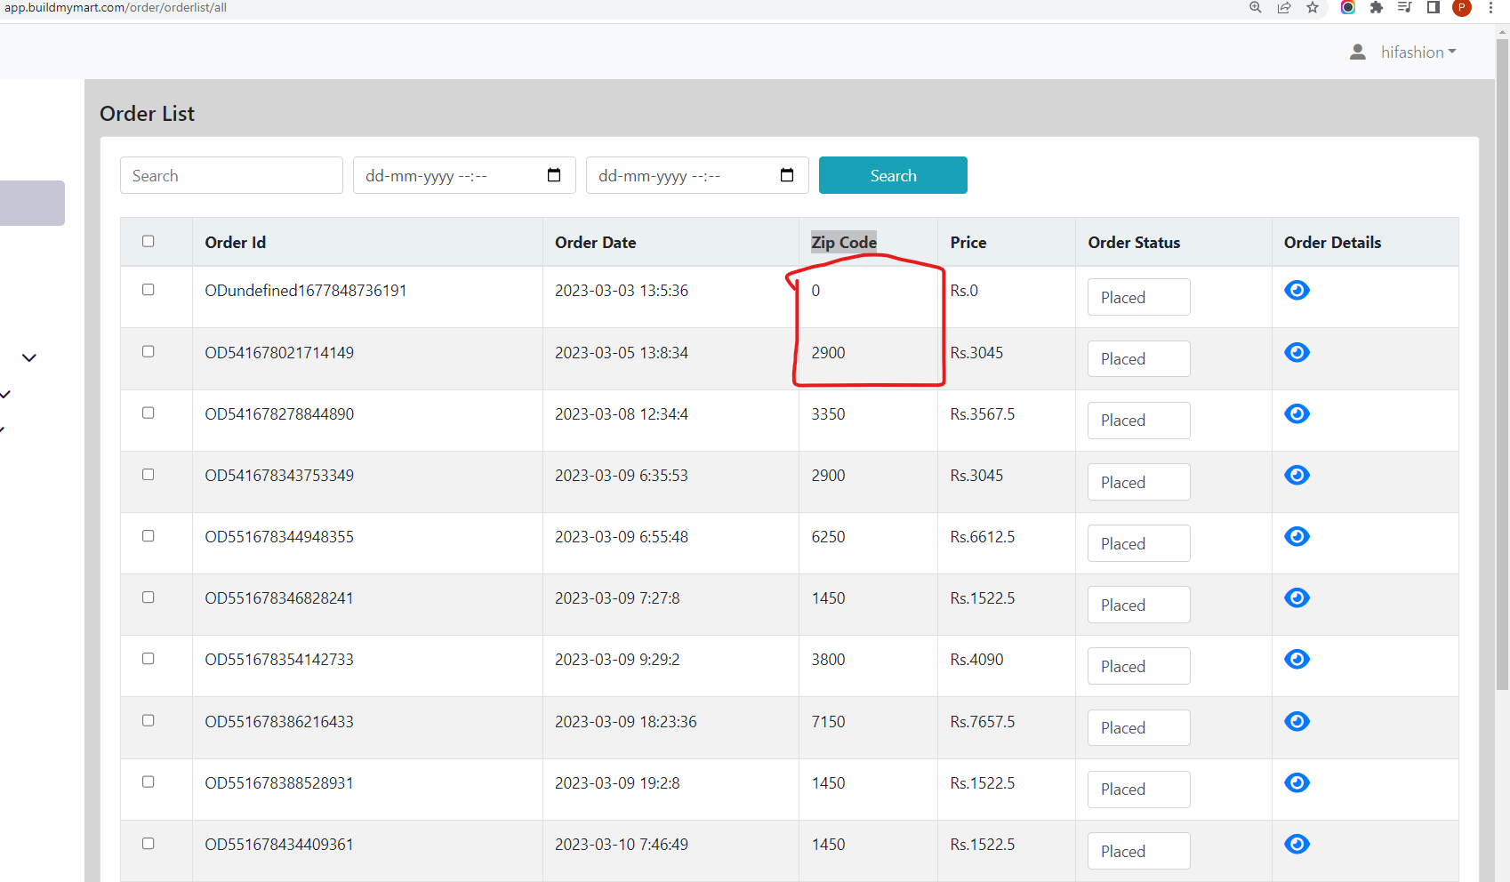Check the box for order OD541678343753349
This screenshot has width=1510, height=882.
(149, 474)
